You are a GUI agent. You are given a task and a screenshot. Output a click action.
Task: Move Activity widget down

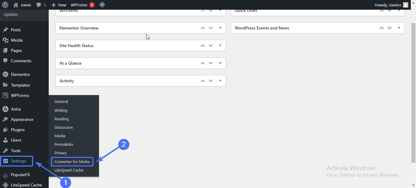(x=211, y=81)
